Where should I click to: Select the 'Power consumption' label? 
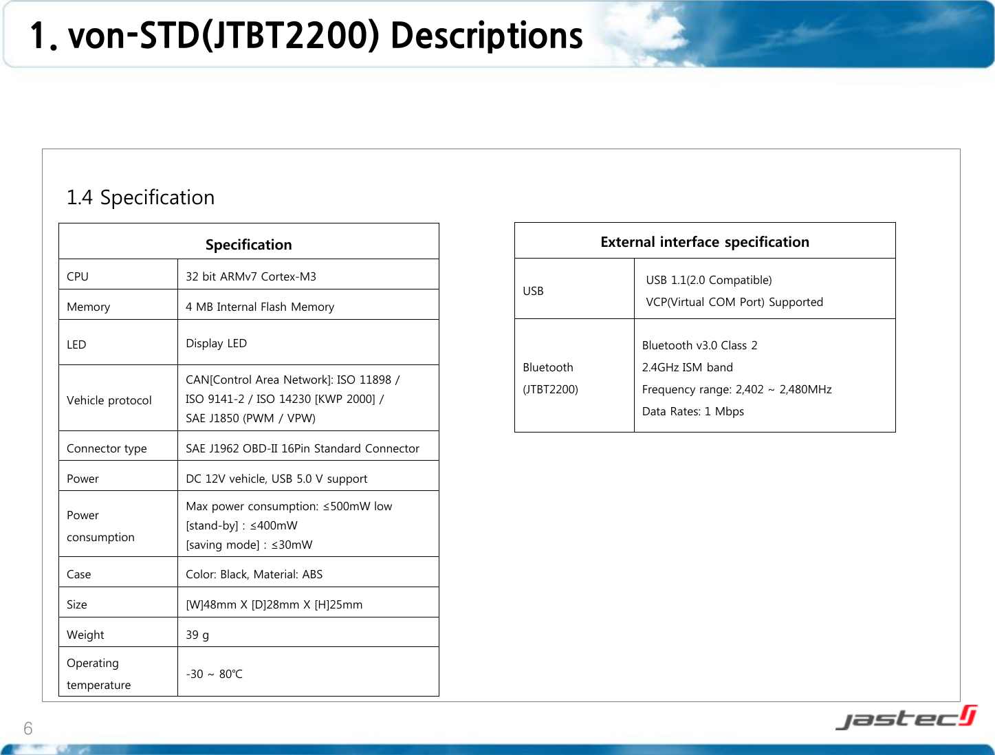100,526
